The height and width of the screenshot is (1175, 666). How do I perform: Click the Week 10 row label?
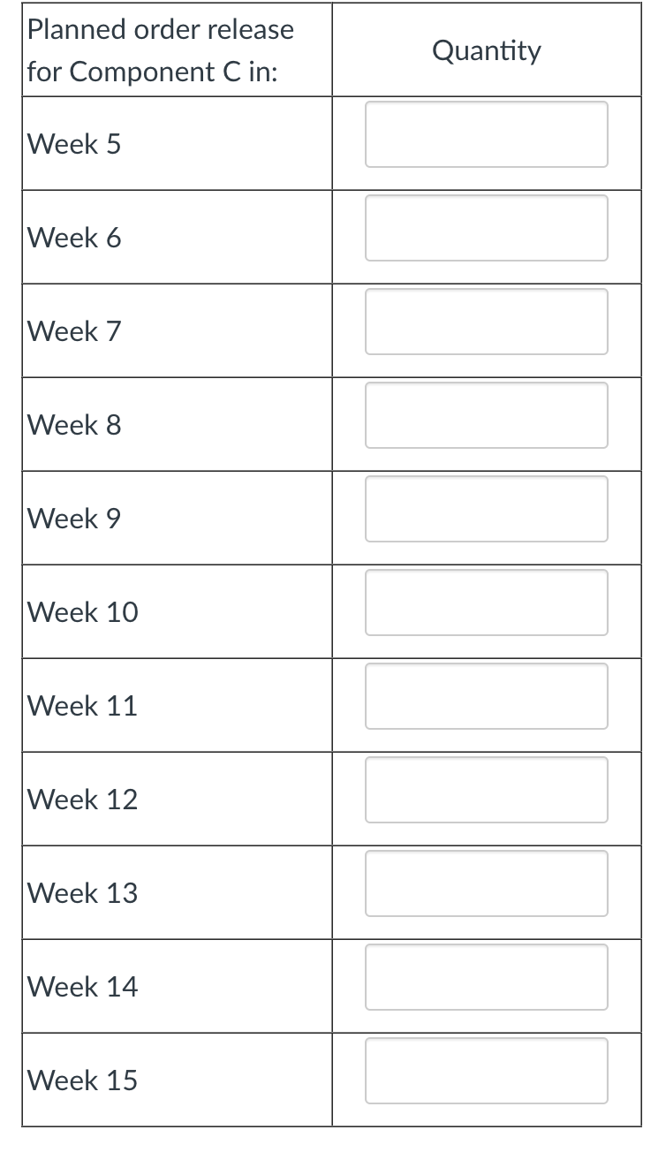(81, 612)
